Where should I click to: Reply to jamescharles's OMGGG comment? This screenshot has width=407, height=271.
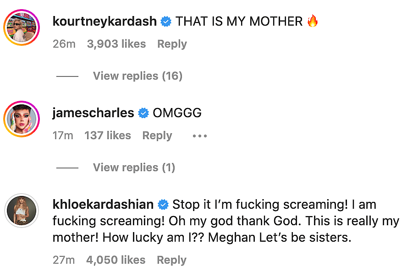(x=157, y=135)
